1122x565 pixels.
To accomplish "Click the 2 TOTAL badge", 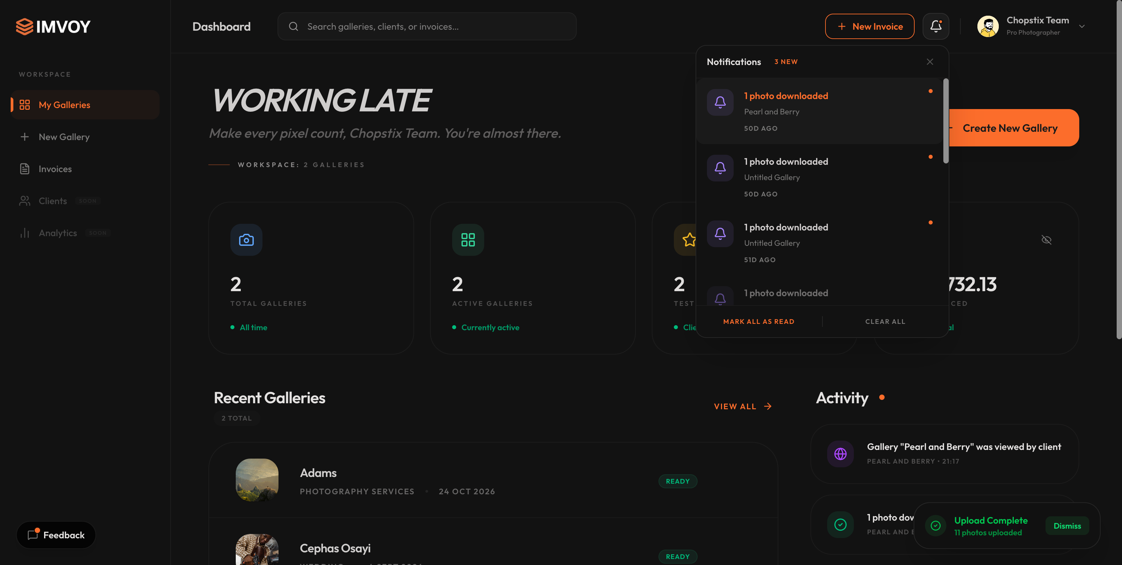I will point(236,418).
